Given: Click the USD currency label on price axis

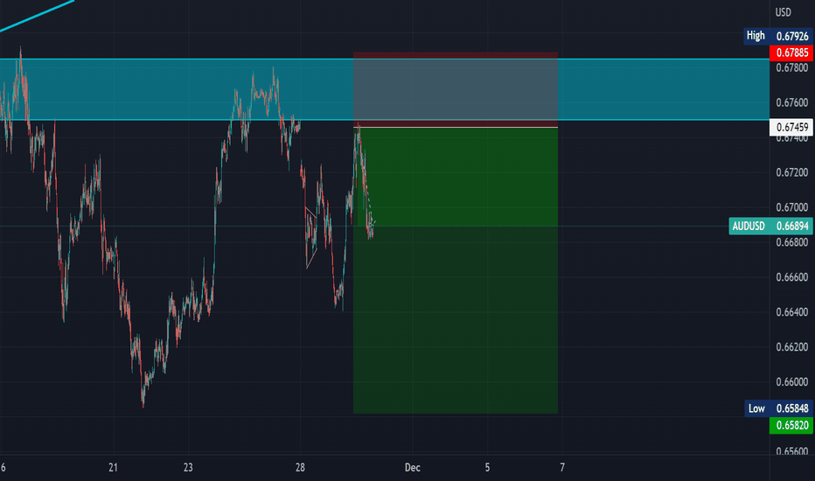Looking at the screenshot, I should [783, 12].
